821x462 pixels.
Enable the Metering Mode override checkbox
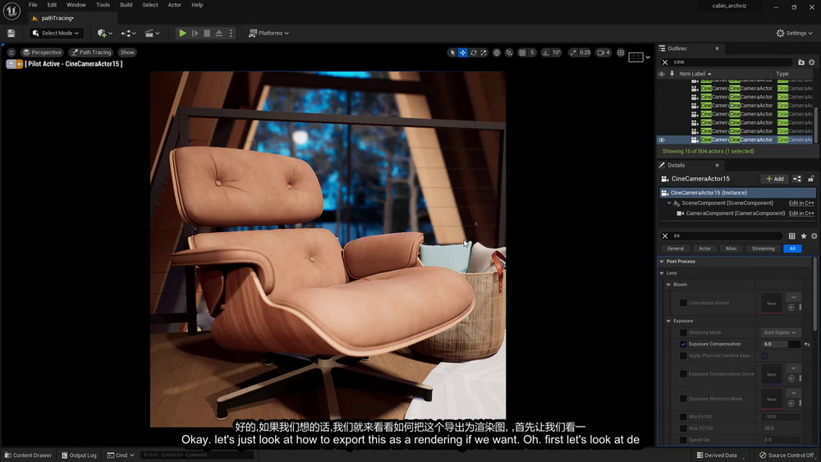pos(683,333)
